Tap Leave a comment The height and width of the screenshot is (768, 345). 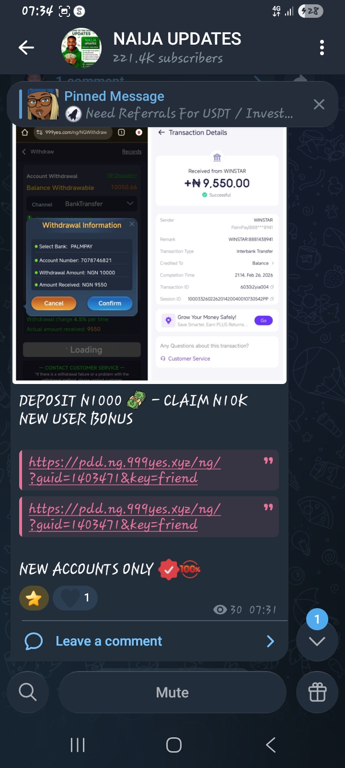click(x=109, y=641)
